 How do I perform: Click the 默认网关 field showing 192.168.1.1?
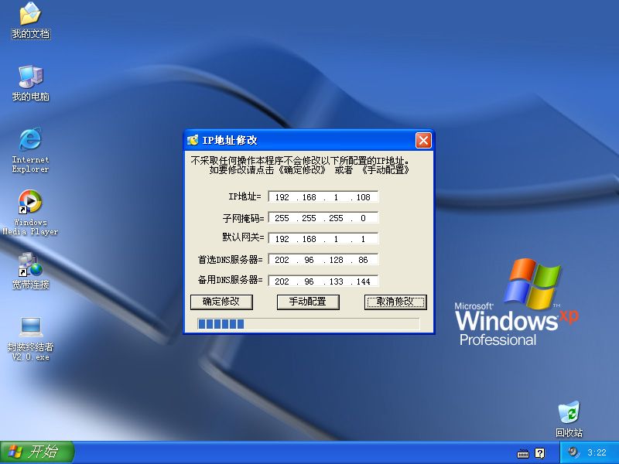tap(323, 238)
